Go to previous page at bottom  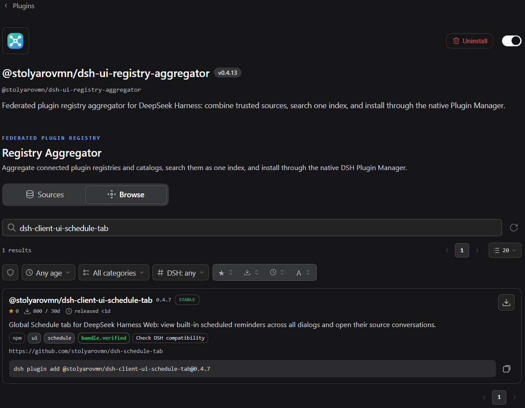(484, 397)
